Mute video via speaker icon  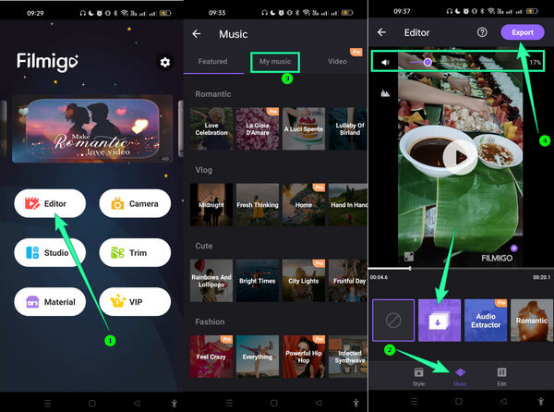[x=385, y=63]
